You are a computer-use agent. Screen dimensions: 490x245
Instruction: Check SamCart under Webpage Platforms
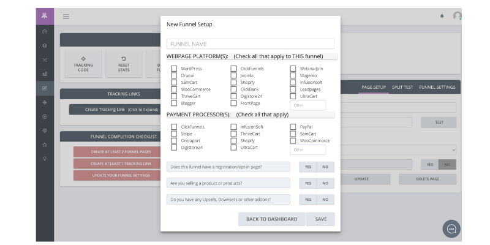coord(174,83)
